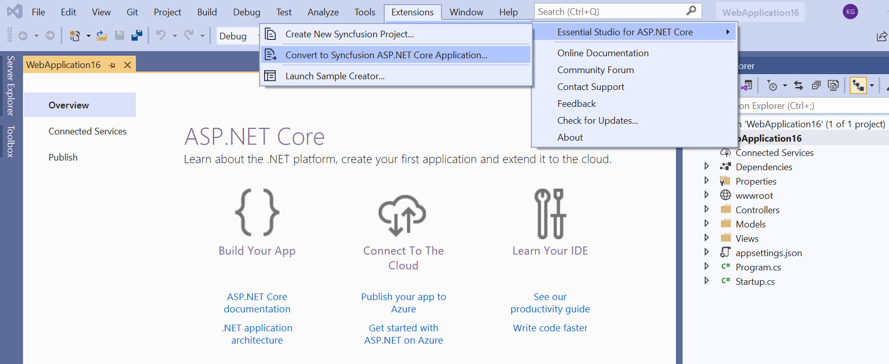Click the Create New Syncfusion Project icon

coord(270,34)
